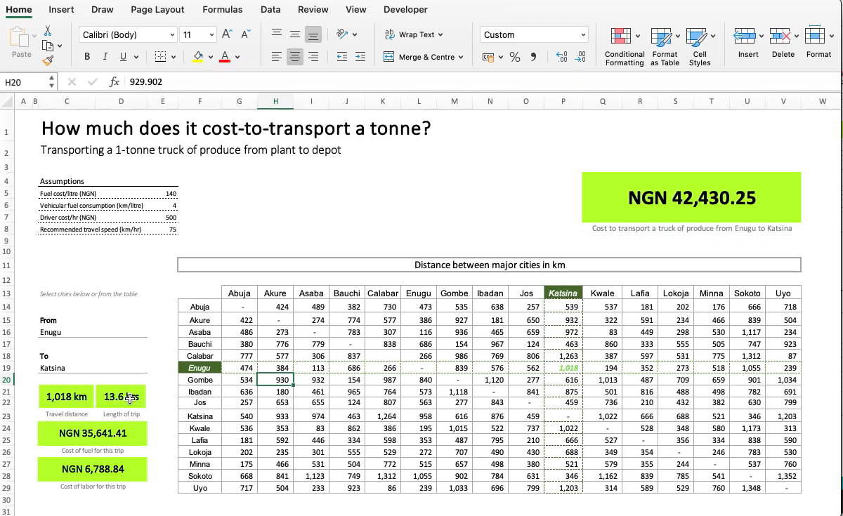Toggle underline formatting
This screenshot has height=516, width=843.
pos(123,57)
